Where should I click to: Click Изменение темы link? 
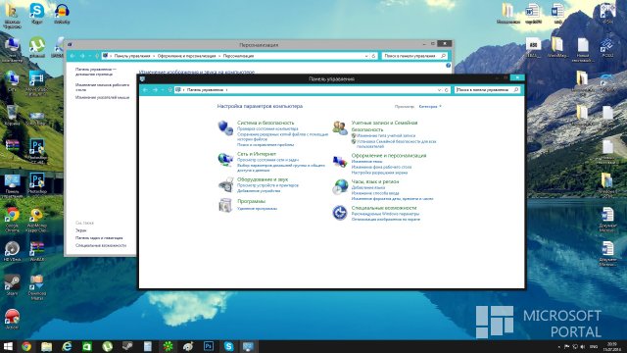(x=366, y=162)
